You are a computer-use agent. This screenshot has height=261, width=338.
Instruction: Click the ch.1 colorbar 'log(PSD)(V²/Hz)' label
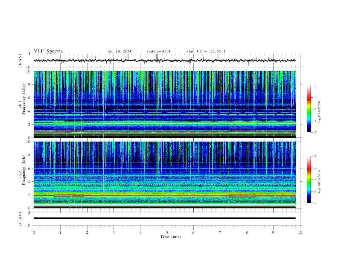319,111
